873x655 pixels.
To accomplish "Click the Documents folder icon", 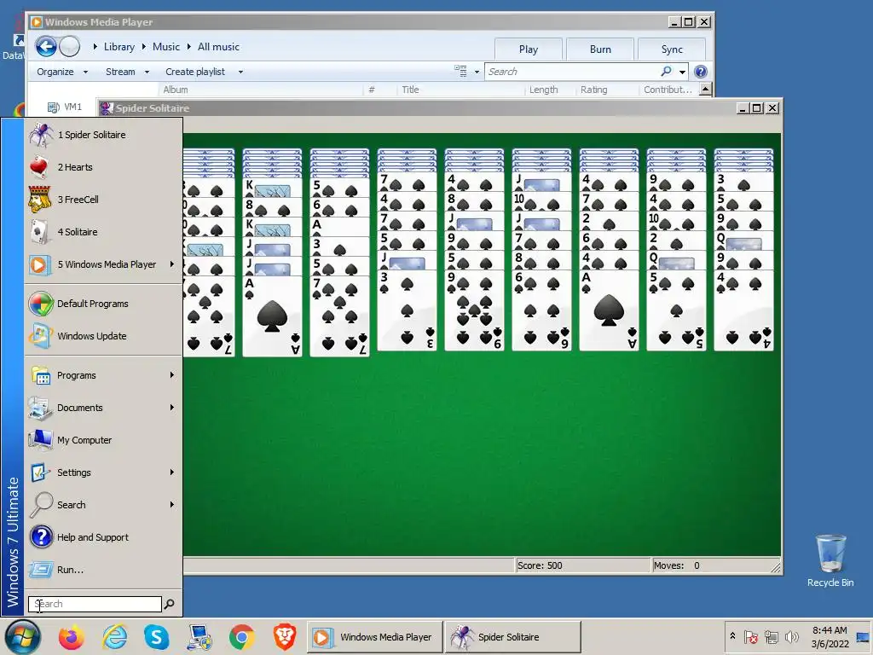I will 41,408.
